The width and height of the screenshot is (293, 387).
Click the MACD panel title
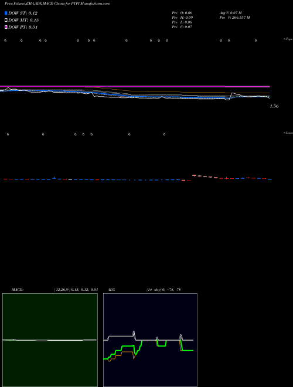(x=18, y=290)
